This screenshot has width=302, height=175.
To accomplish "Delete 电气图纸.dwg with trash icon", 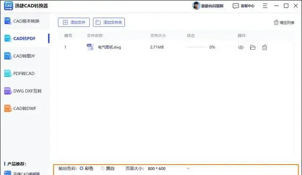I will point(265,47).
